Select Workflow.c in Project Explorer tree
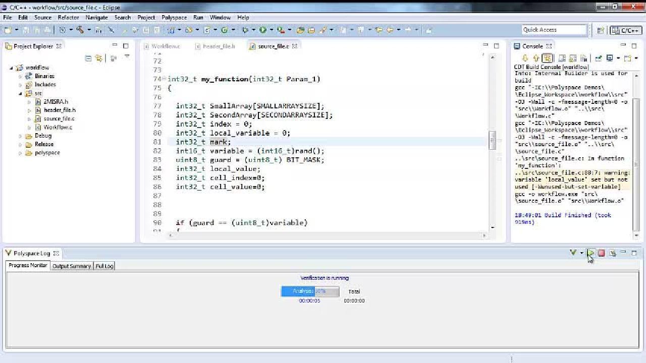Image resolution: width=646 pixels, height=363 pixels. pos(58,127)
